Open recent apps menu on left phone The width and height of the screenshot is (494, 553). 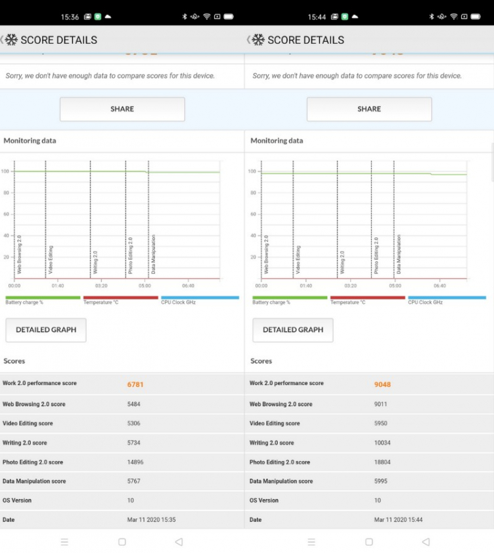64,542
